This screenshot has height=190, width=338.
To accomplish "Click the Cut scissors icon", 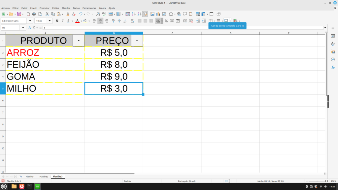I will 47,14.
